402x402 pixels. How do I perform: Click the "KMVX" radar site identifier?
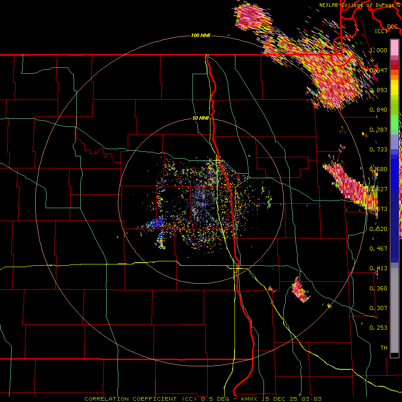[250, 399]
